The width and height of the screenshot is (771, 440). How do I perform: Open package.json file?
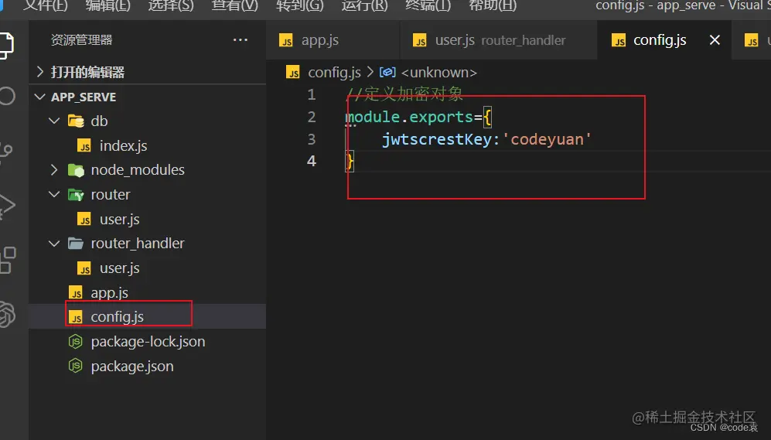131,367
